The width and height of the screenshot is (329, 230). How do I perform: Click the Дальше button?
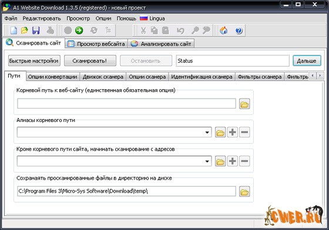pos(307,61)
